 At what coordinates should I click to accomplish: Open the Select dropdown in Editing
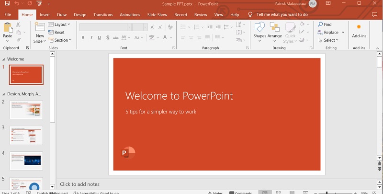point(328,40)
